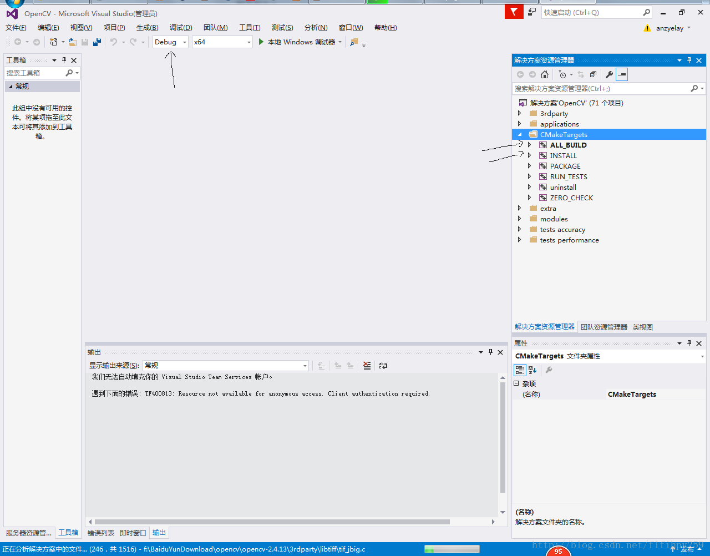Collapse the 杂项 category in Properties

point(516,383)
